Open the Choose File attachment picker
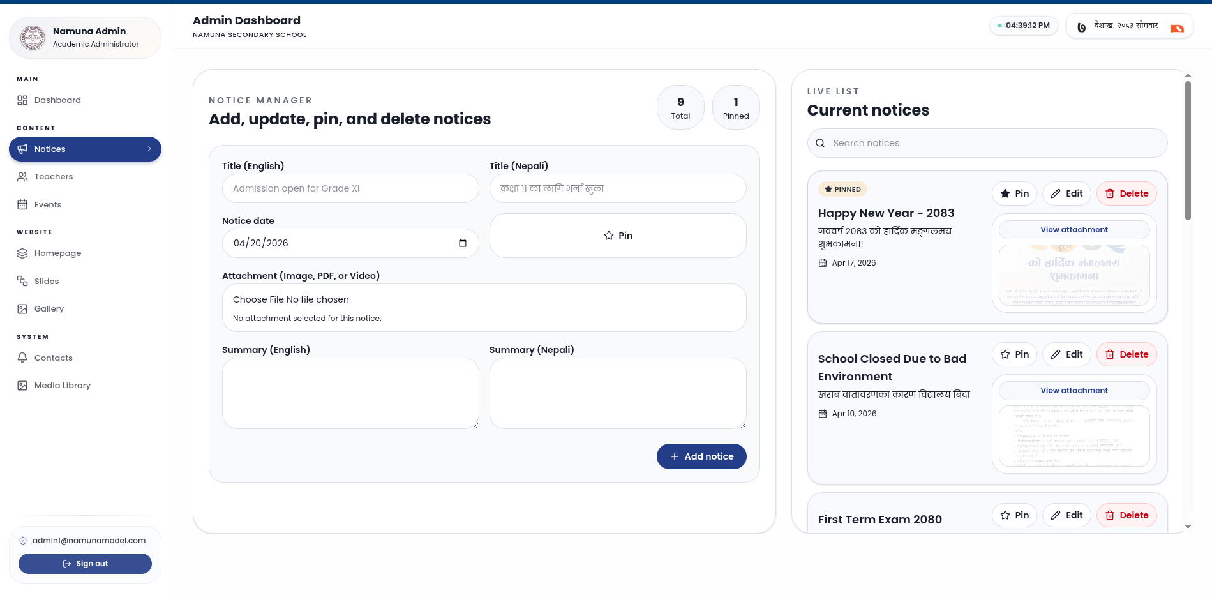This screenshot has width=1212, height=595. pyautogui.click(x=258, y=299)
